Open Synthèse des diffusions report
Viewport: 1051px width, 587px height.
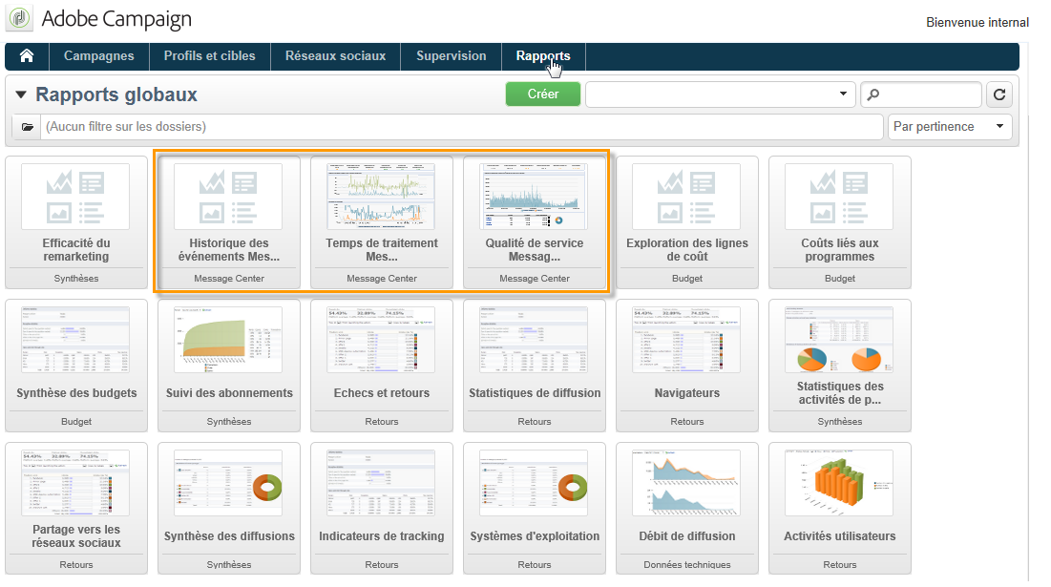pos(229,509)
